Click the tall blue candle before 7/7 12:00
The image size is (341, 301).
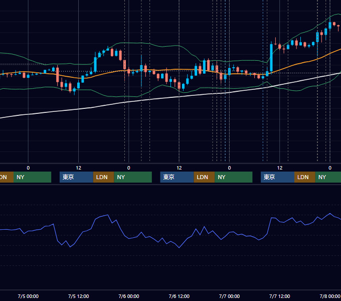tap(271, 57)
